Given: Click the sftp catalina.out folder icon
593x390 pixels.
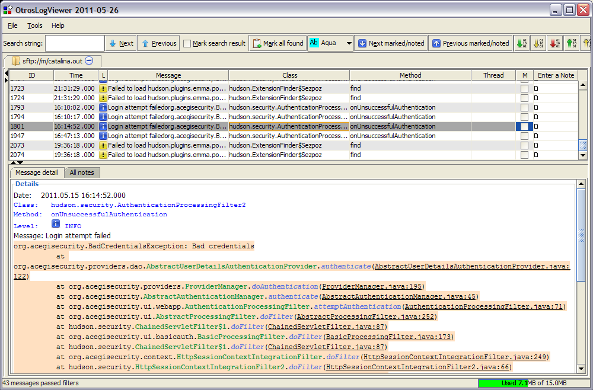Looking at the screenshot, I should (17, 60).
